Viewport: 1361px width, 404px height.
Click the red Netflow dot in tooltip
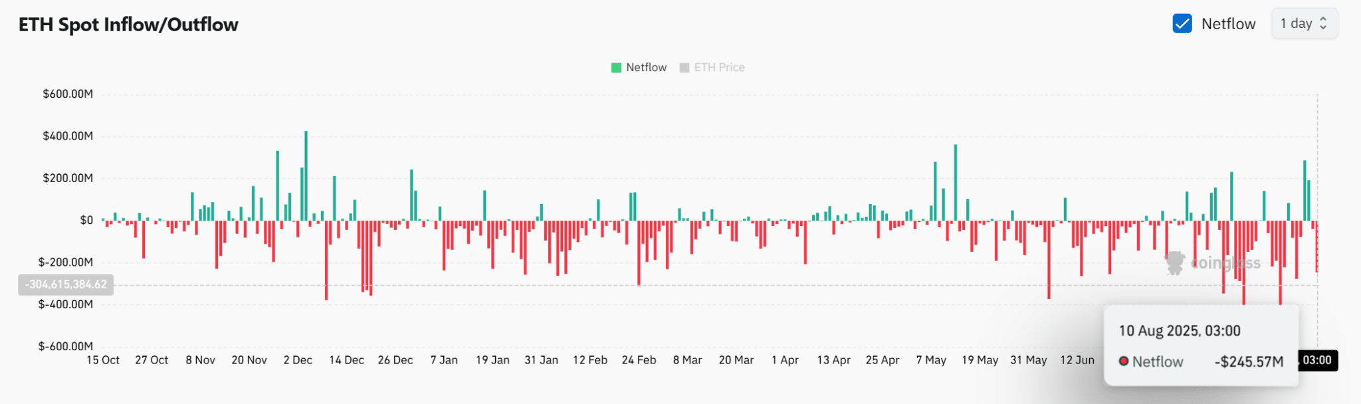1124,361
